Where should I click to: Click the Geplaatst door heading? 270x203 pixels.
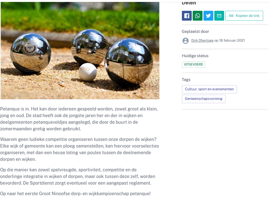click(195, 31)
